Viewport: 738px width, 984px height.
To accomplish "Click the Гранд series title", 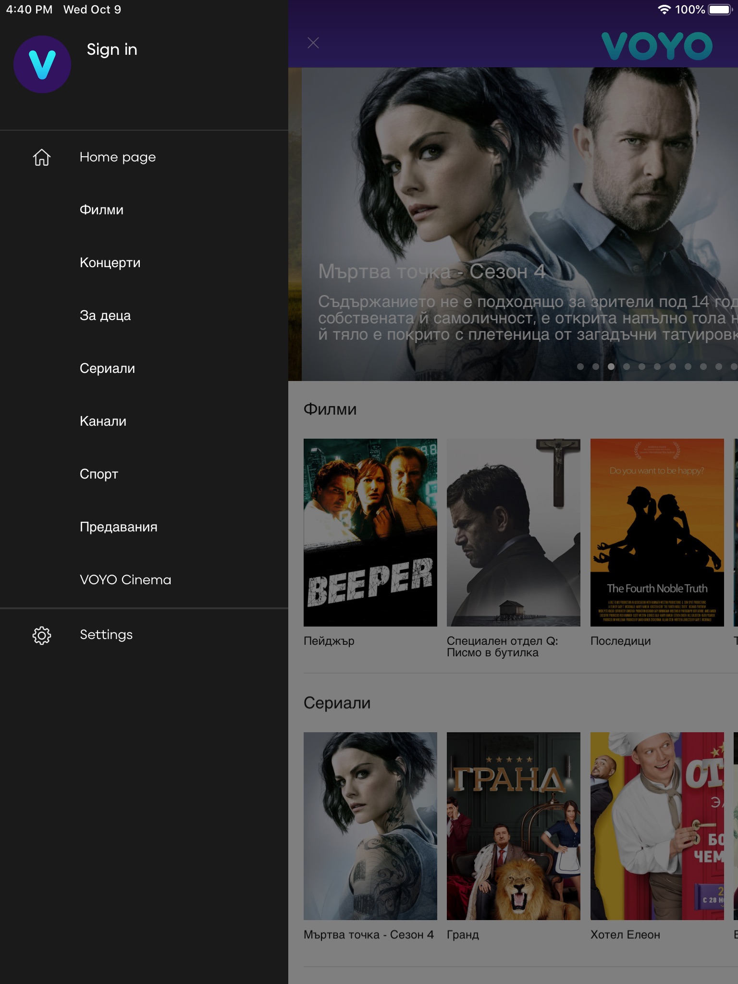I will click(463, 935).
